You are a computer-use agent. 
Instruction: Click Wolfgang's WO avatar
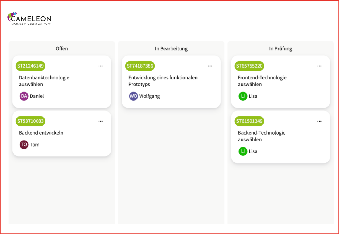[x=133, y=96]
